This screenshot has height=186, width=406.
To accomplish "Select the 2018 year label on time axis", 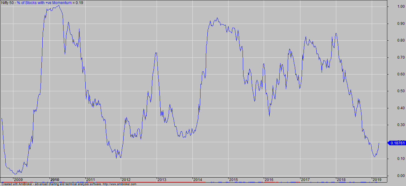I will [x=341, y=179].
